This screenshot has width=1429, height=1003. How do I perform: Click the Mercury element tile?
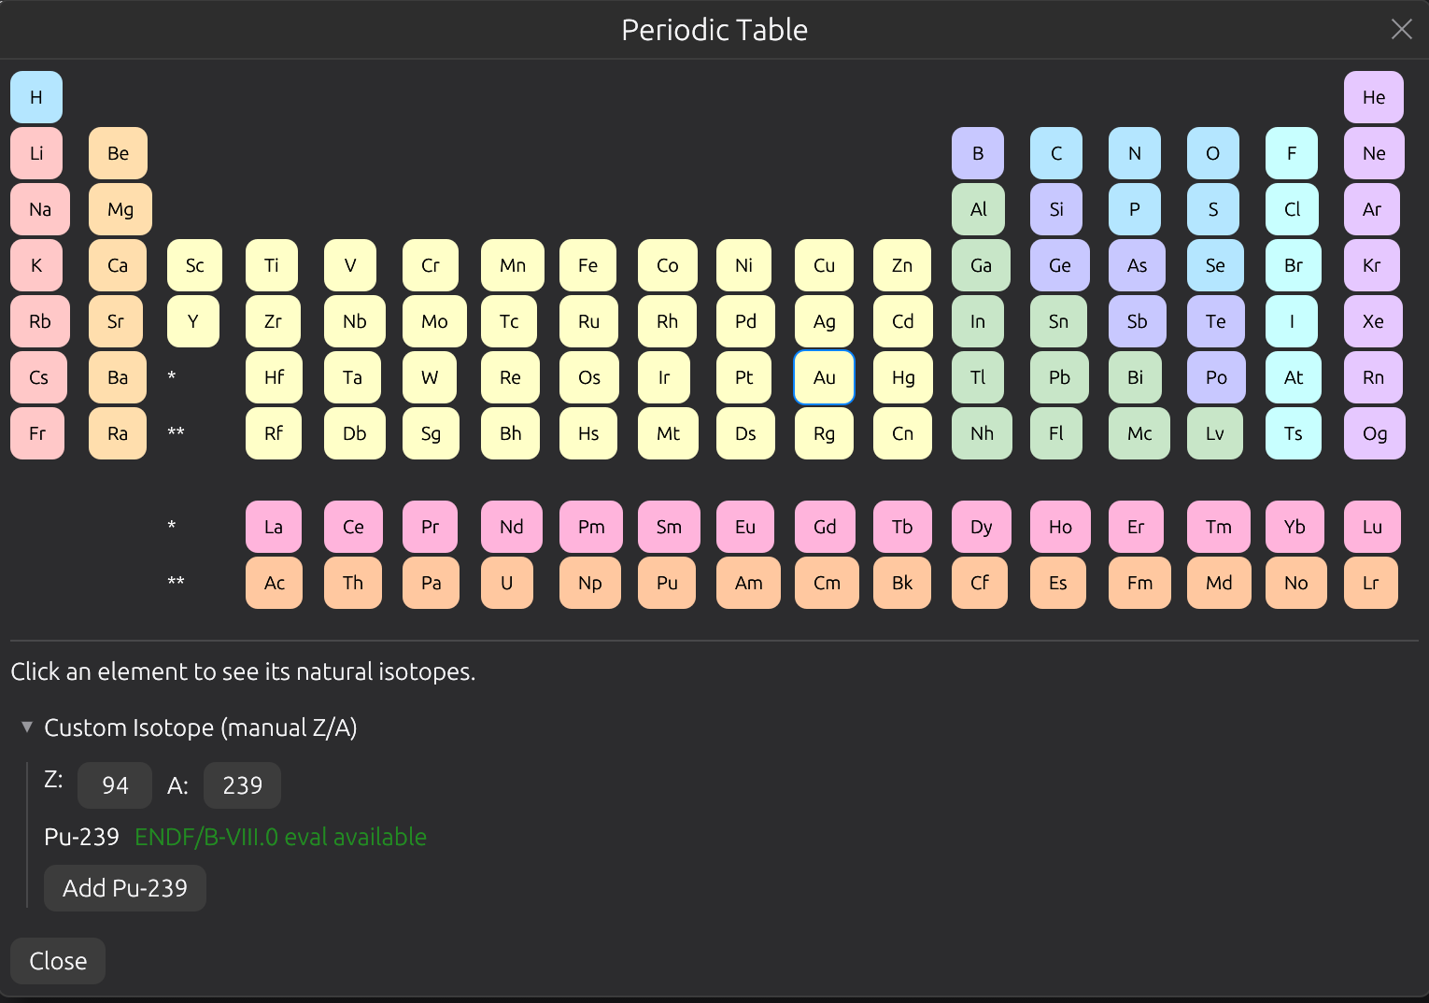902,376
